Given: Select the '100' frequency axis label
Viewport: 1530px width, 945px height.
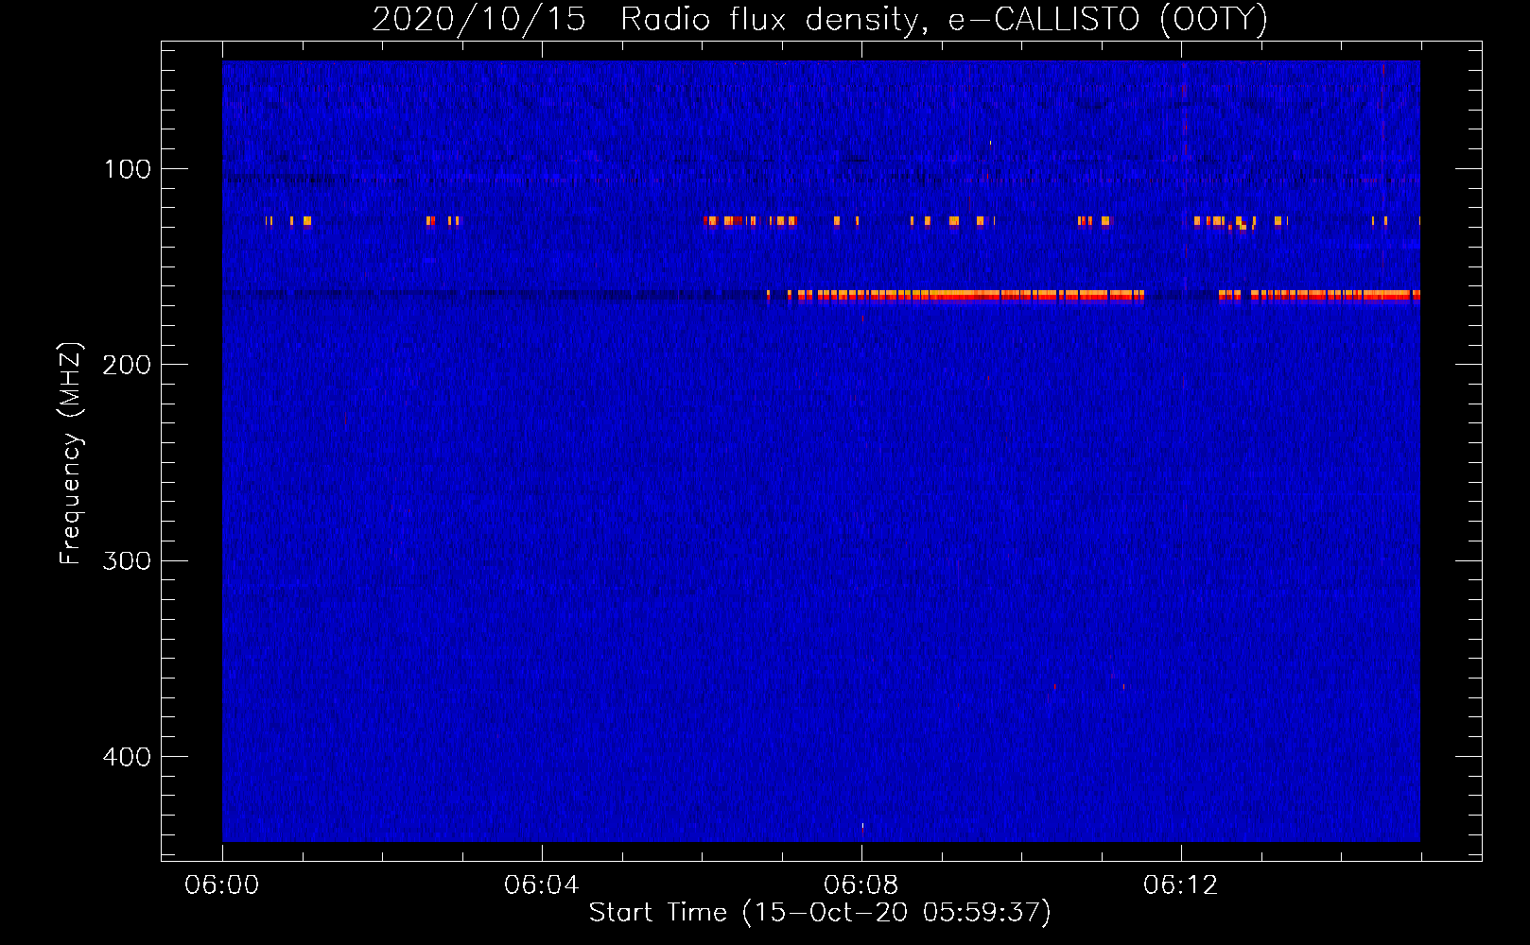Looking at the screenshot, I should point(128,169).
